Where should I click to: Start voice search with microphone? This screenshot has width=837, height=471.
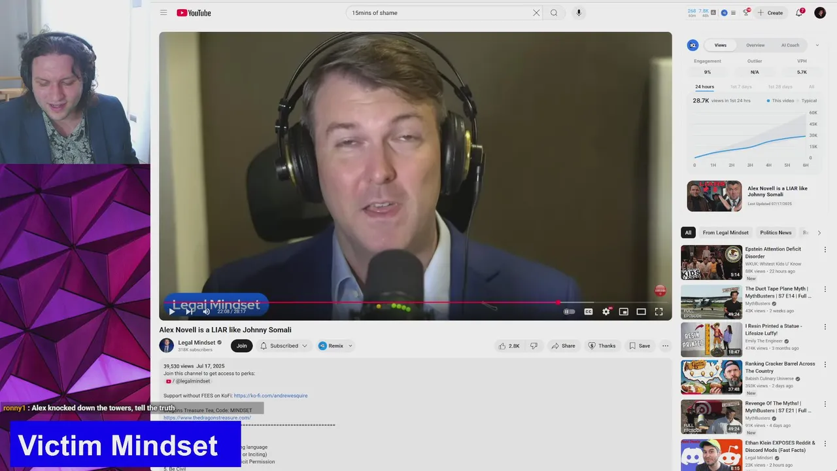point(579,12)
